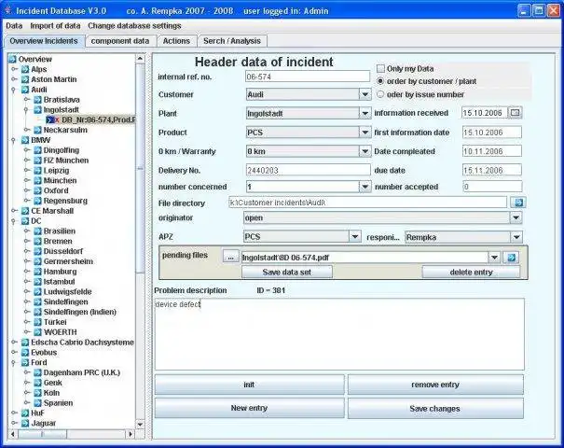Click the Delivery No. field
This screenshot has width=564, height=448.
point(308,170)
